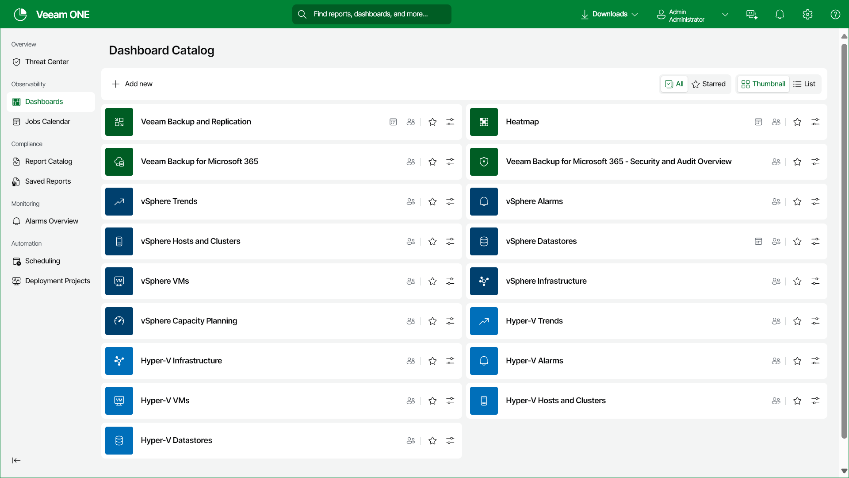This screenshot has width=849, height=478.
Task: Open Saved Reports in sidebar
Action: (50, 181)
